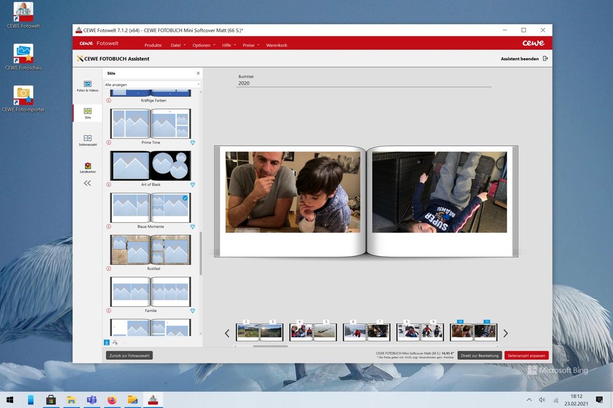613x408 pixels.
Task: Select page spread 10-11 thumbnail
Action: 473,332
